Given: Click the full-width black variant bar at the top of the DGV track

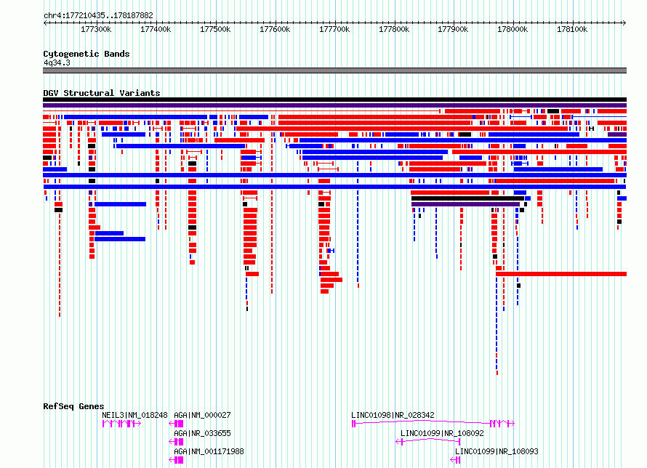Looking at the screenshot, I should click(x=334, y=100).
